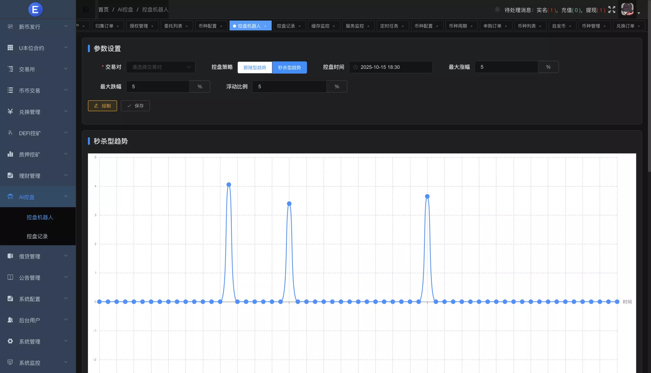Open 控盘记录 in the sidebar submenu
The width and height of the screenshot is (651, 373).
37,236
